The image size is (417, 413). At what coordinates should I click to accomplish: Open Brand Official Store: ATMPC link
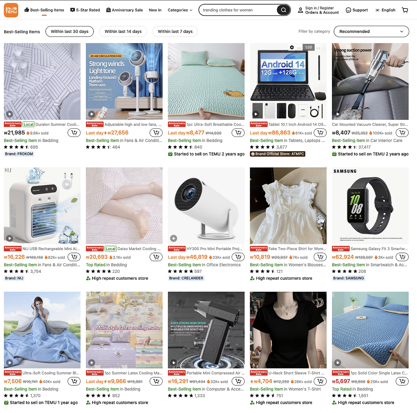pyautogui.click(x=278, y=154)
